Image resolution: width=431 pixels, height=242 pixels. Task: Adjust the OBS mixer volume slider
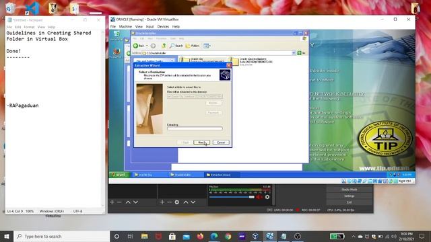pyautogui.click(x=232, y=197)
